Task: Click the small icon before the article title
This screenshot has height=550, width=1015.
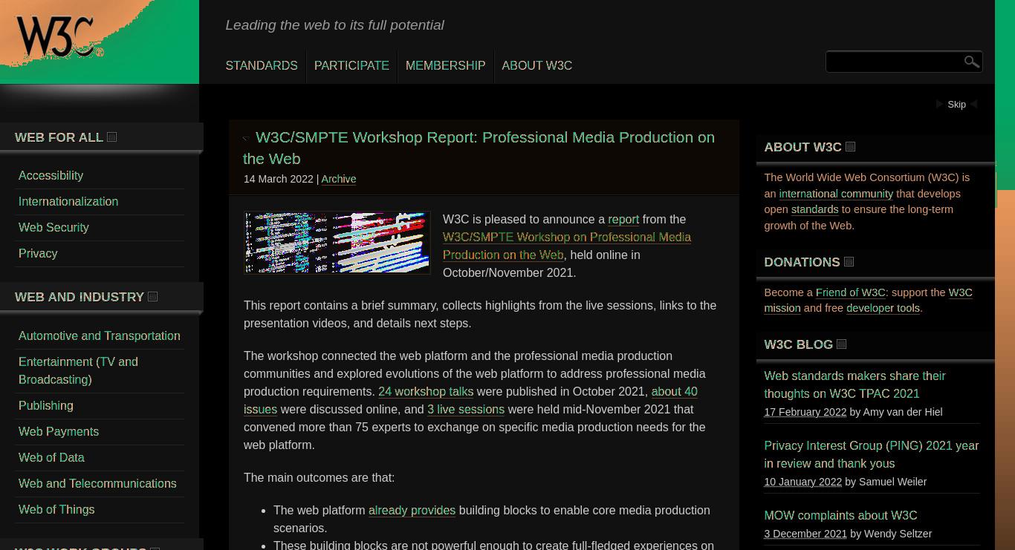Action: [x=247, y=138]
